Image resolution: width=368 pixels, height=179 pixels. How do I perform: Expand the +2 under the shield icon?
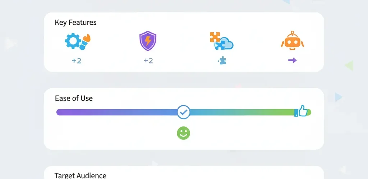(x=148, y=61)
